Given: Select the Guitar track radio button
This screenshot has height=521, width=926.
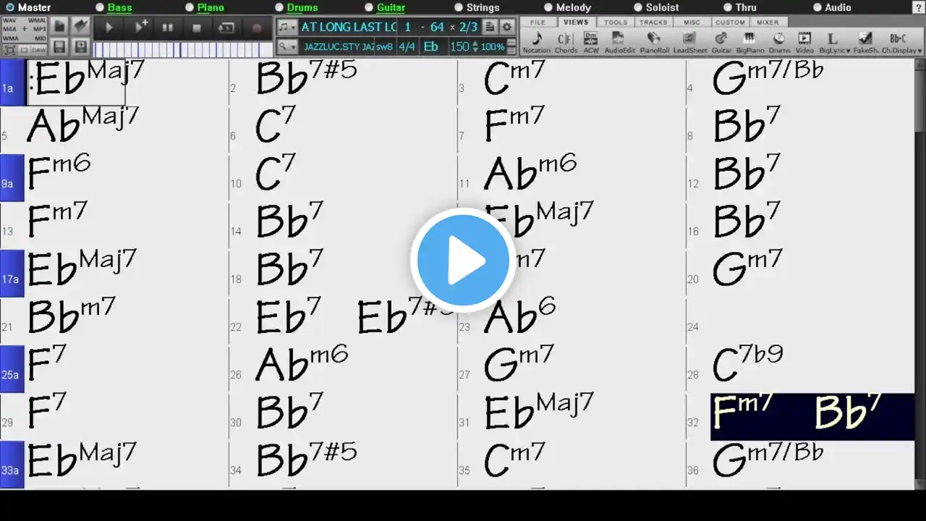Looking at the screenshot, I should pos(369,8).
